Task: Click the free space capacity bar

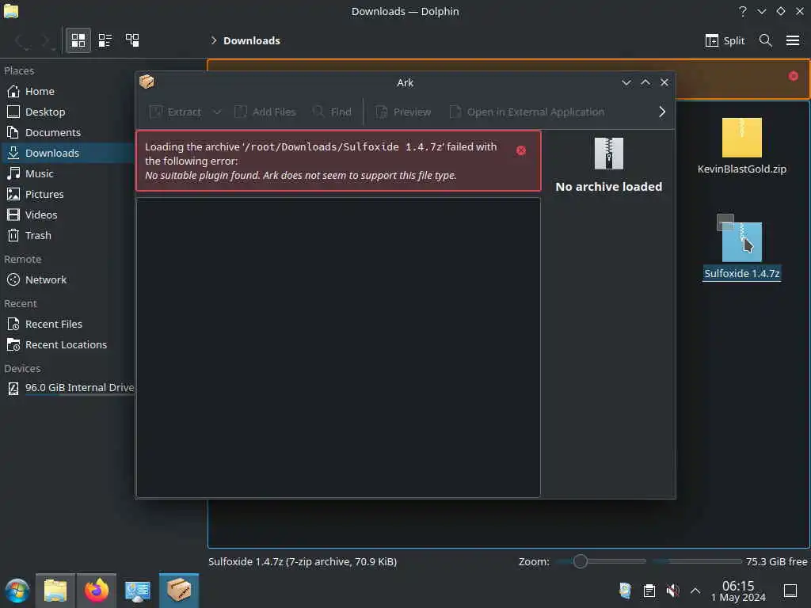Action: 697,561
